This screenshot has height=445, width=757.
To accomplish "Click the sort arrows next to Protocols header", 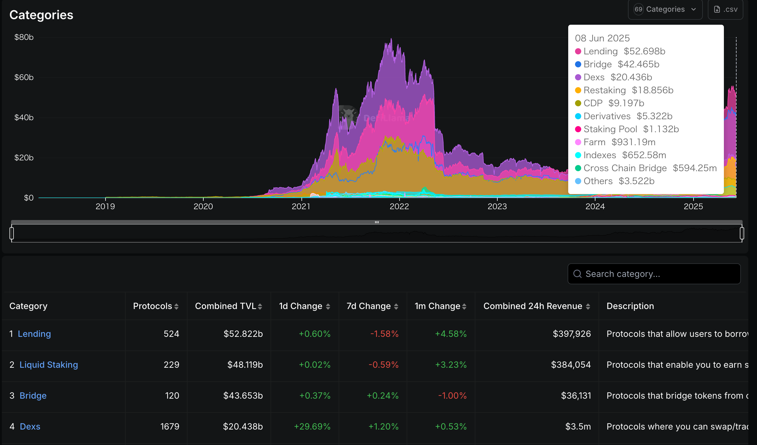I will coord(177,306).
